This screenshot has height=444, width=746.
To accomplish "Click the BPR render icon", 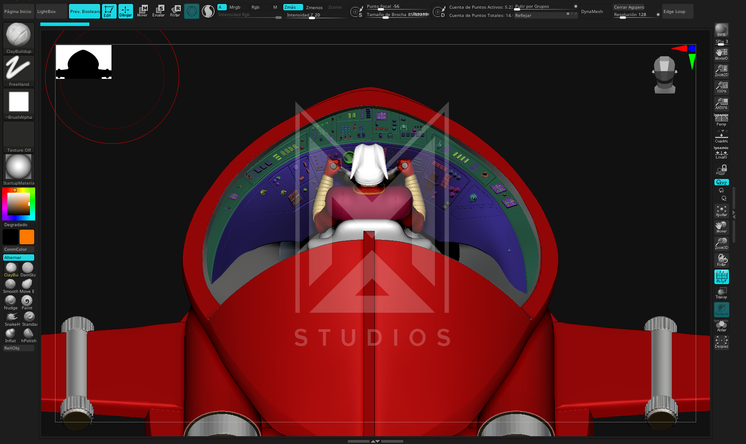I will click(721, 30).
